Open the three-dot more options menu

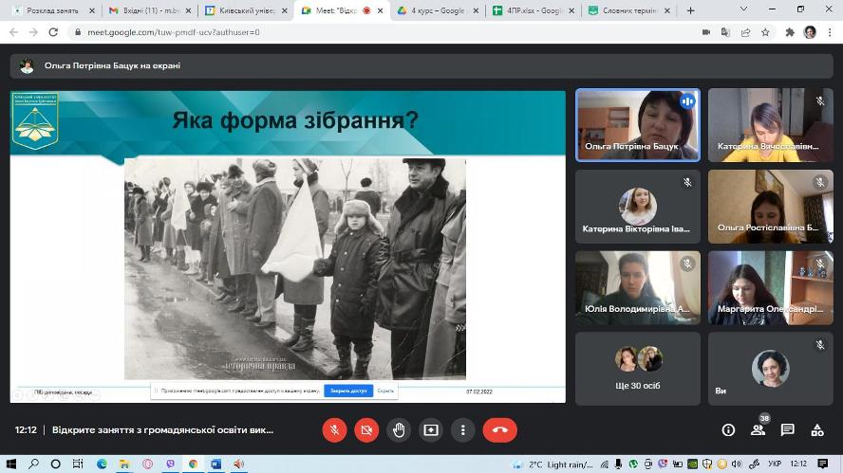(x=462, y=429)
